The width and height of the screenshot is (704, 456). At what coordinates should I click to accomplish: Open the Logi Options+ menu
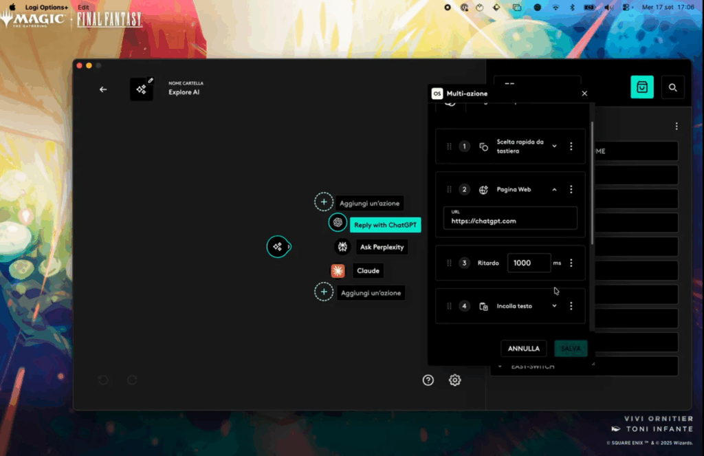pos(46,7)
